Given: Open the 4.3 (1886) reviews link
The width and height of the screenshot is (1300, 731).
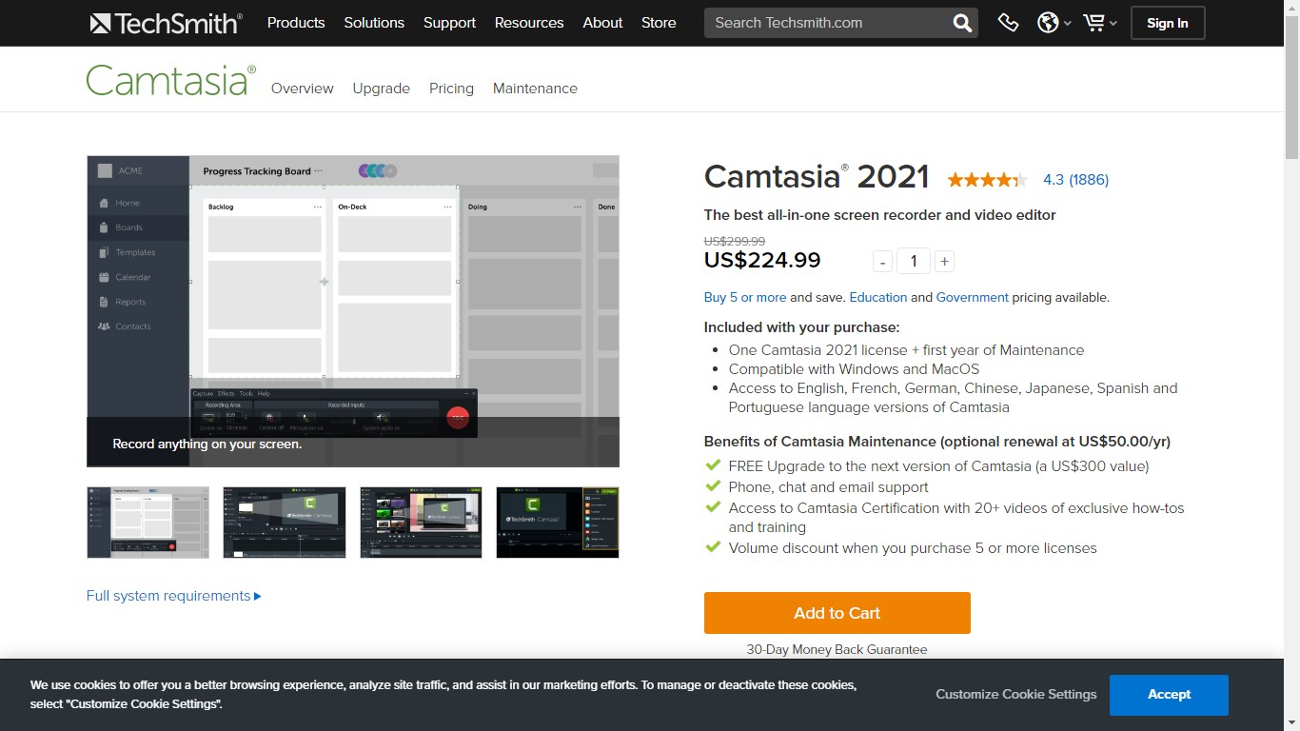Looking at the screenshot, I should 1075,179.
